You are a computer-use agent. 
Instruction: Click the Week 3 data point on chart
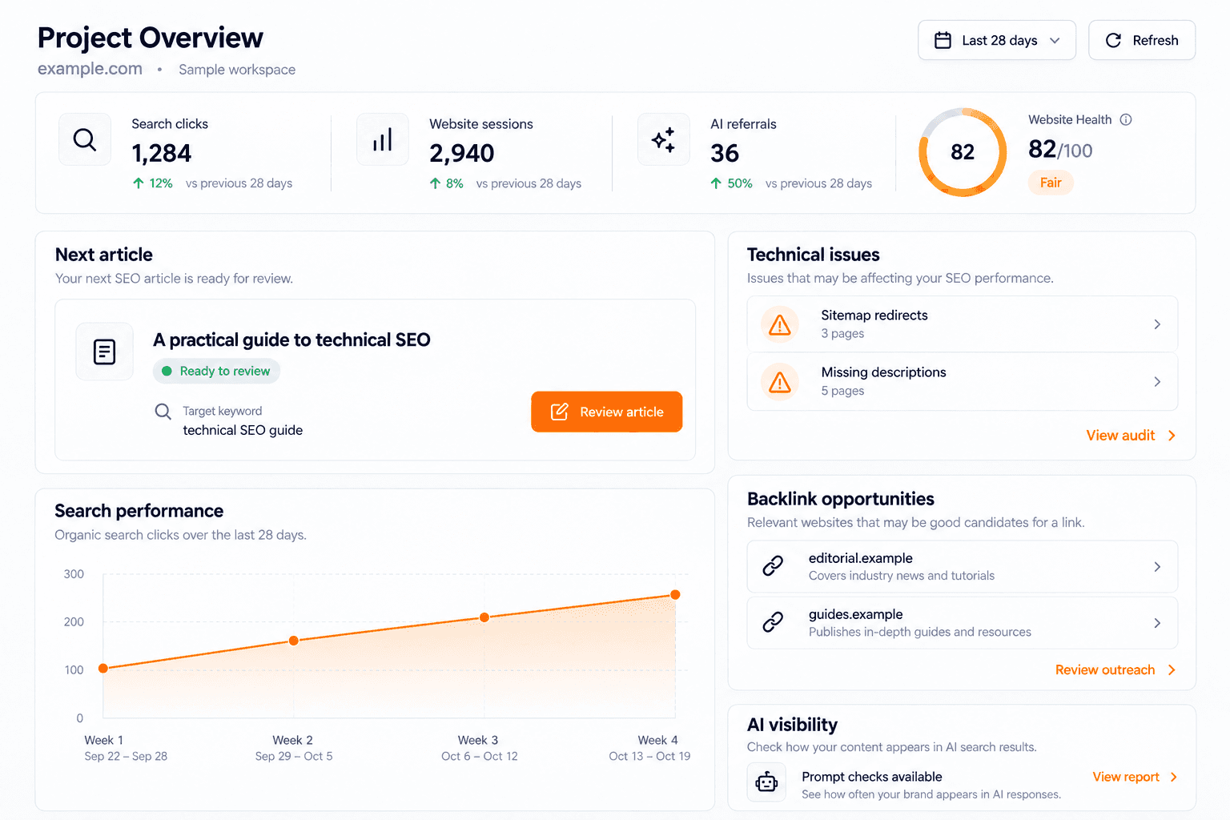[484, 617]
